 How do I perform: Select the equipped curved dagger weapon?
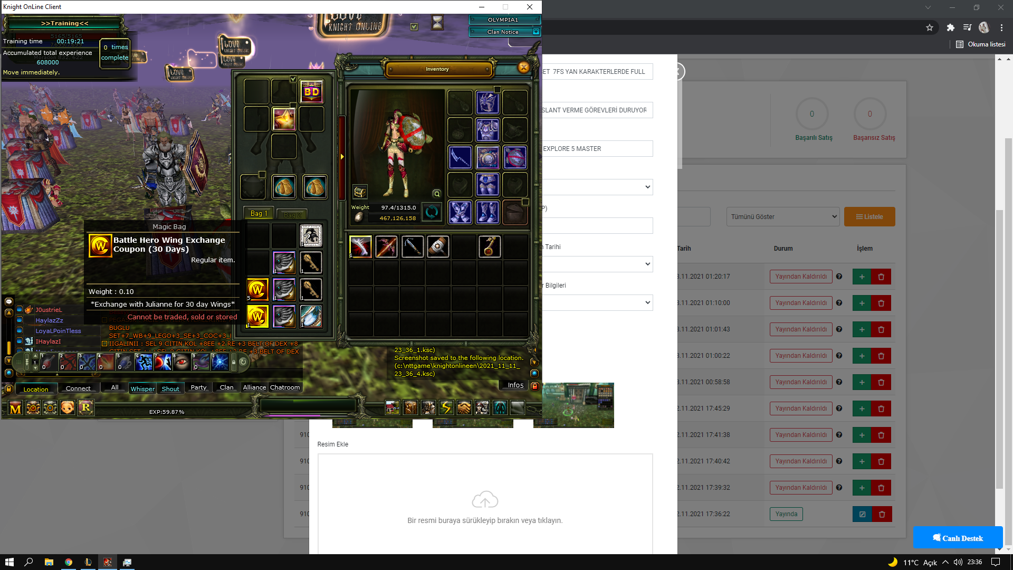pyautogui.click(x=460, y=157)
